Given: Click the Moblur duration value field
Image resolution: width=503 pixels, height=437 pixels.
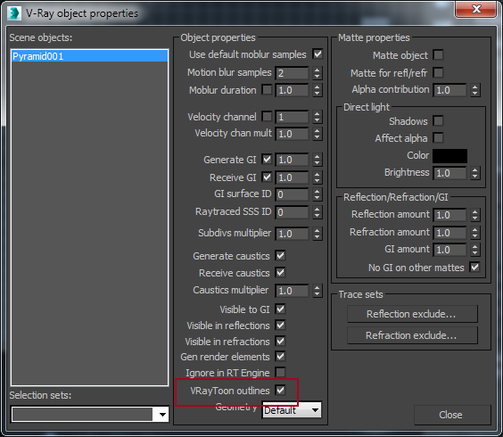Looking at the screenshot, I should coord(292,90).
